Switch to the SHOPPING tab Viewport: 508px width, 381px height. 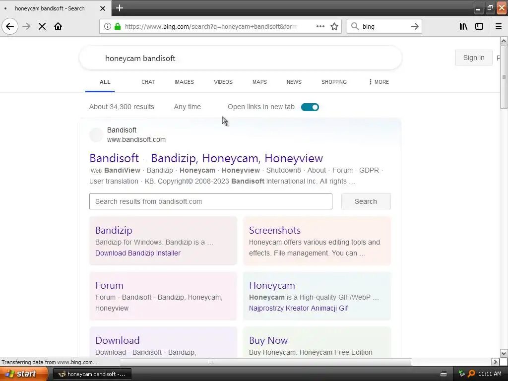[x=334, y=82]
